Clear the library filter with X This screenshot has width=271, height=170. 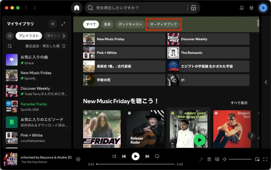click(10, 36)
